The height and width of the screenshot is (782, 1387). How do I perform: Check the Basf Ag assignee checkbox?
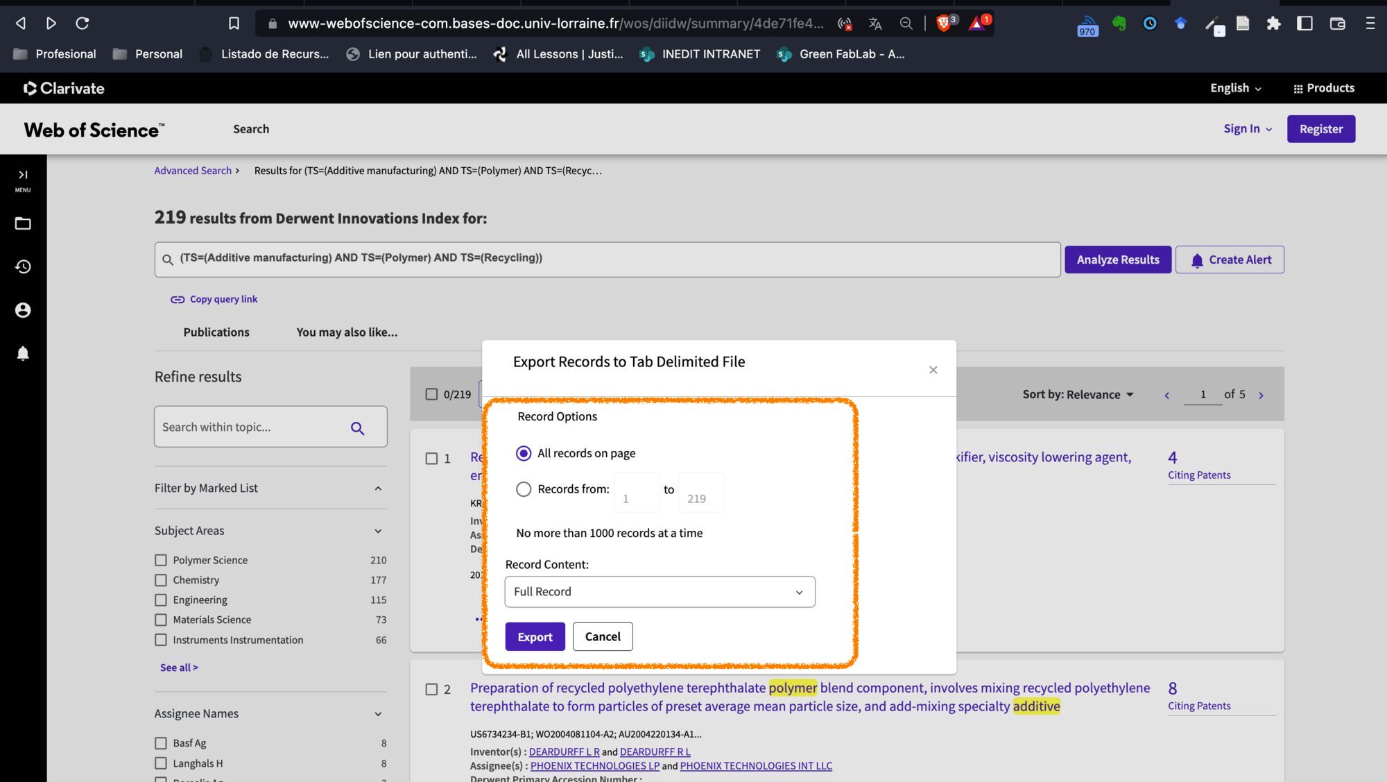[x=161, y=743]
